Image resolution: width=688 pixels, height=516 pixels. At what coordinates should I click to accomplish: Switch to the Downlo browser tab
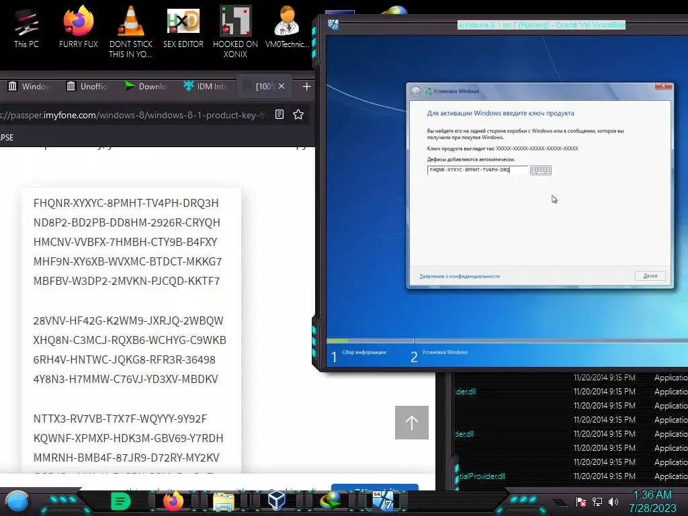pyautogui.click(x=146, y=87)
